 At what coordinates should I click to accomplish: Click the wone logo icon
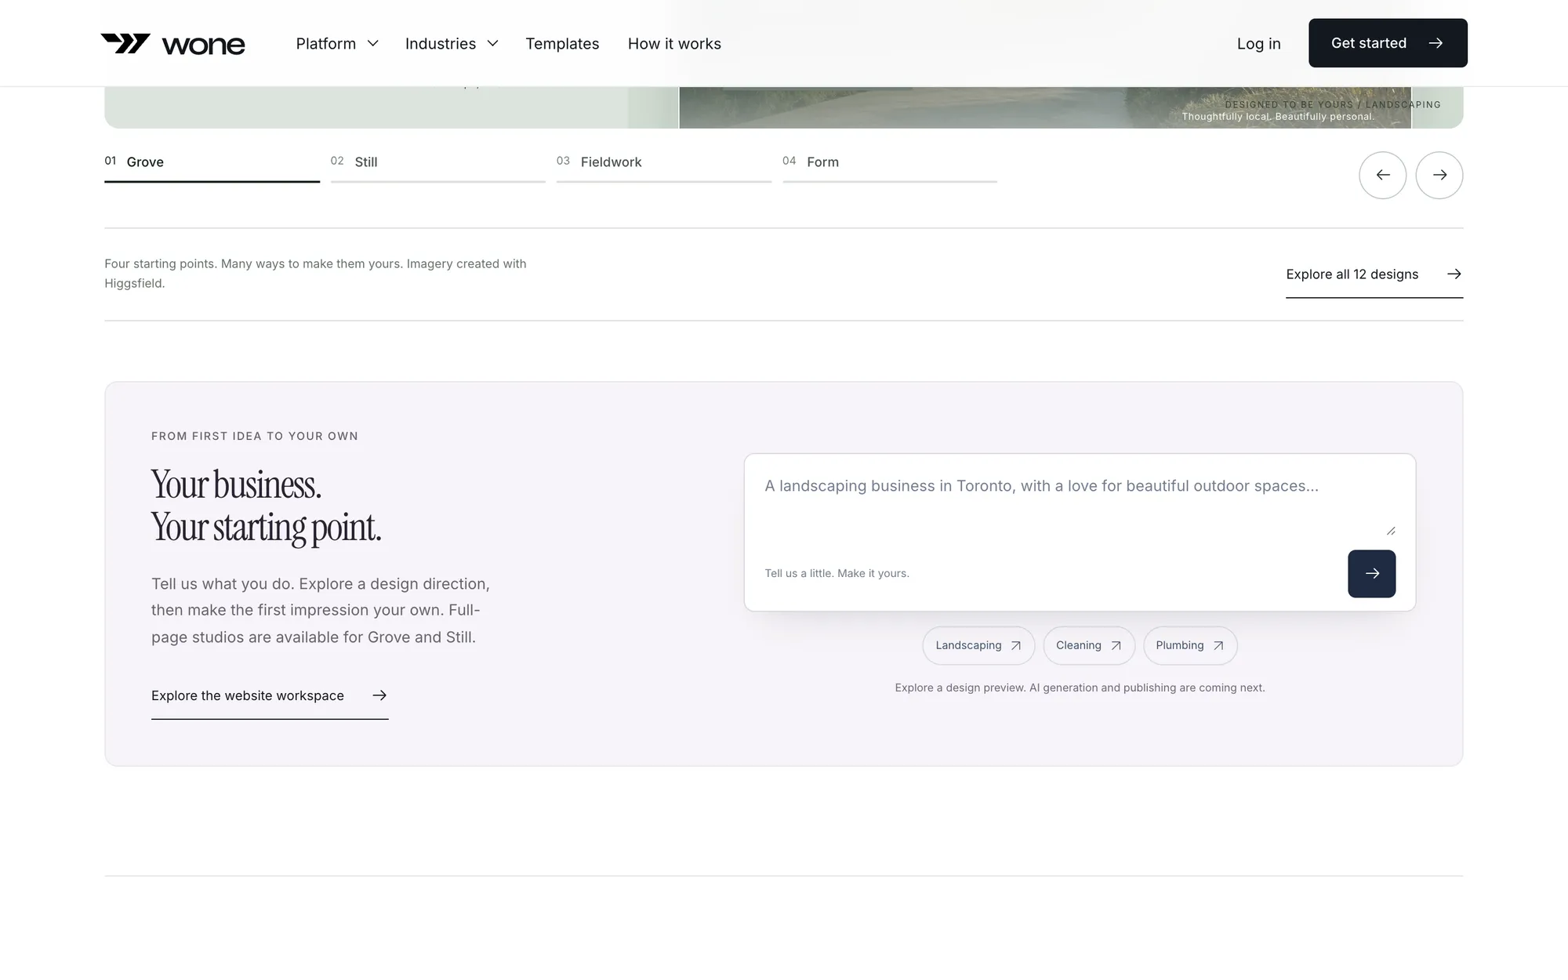click(x=125, y=43)
